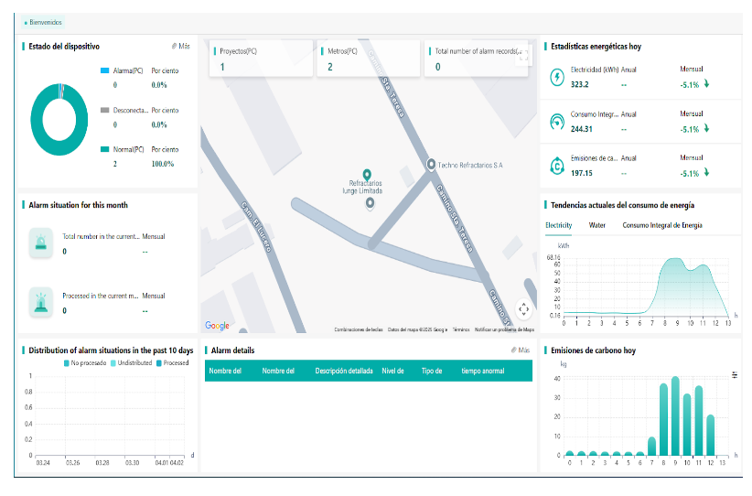Switch to Consumo Integral de Energía tab
The height and width of the screenshot is (496, 752).
tap(661, 225)
